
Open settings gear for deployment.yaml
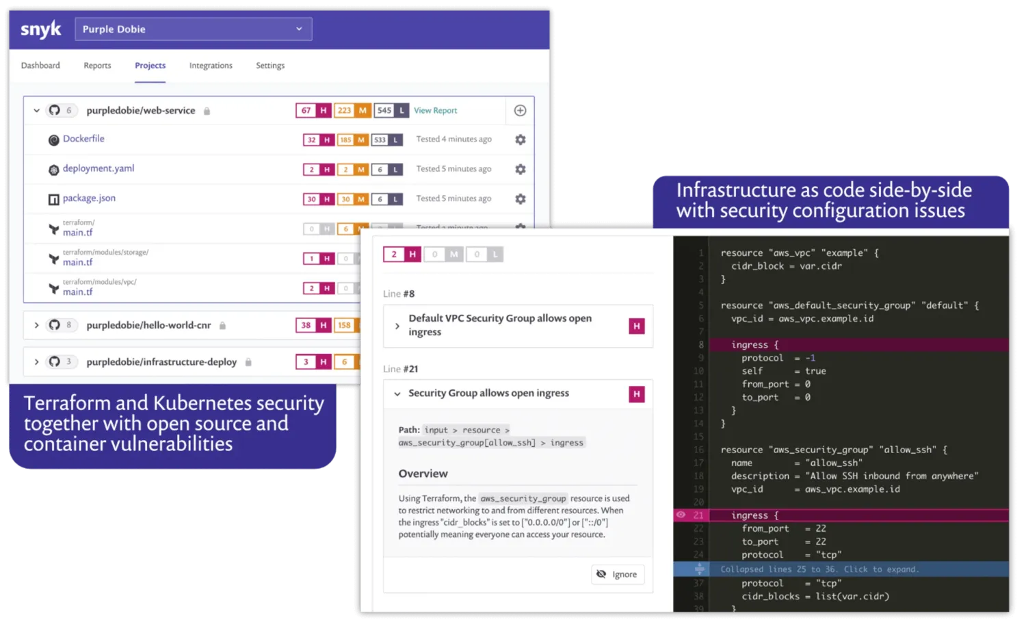point(521,169)
